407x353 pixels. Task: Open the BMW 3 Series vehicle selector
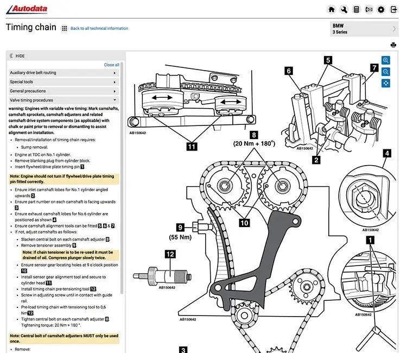coord(365,29)
